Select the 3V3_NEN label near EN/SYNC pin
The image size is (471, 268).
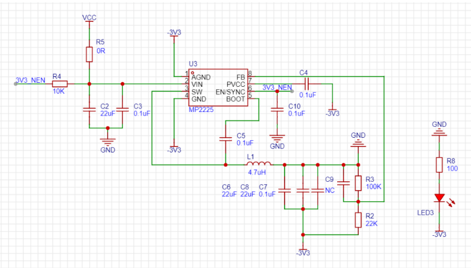[277, 87]
